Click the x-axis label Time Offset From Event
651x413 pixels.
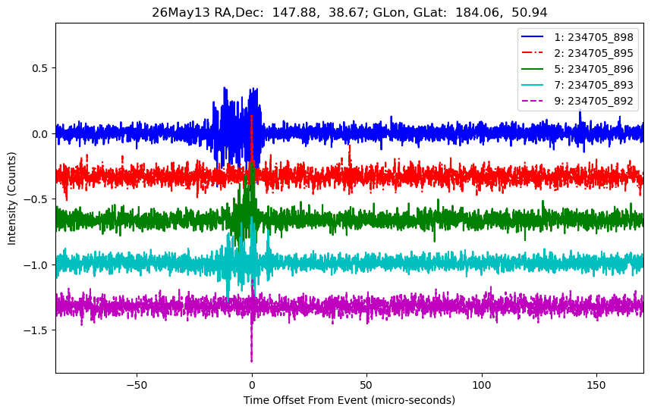click(349, 400)
